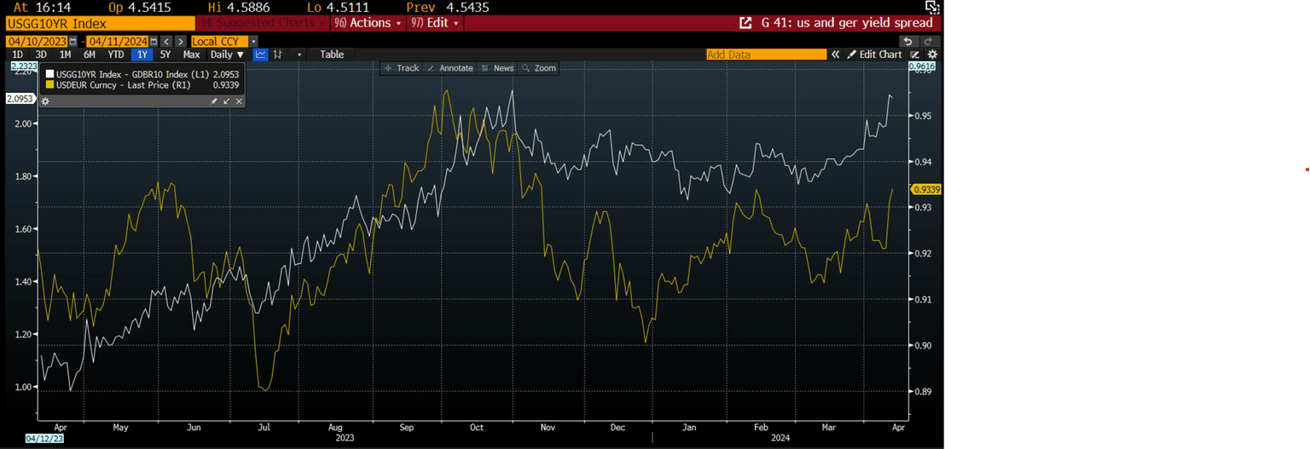
Task: Open the Local CCY currency dropdown arrow
Action: (x=253, y=41)
